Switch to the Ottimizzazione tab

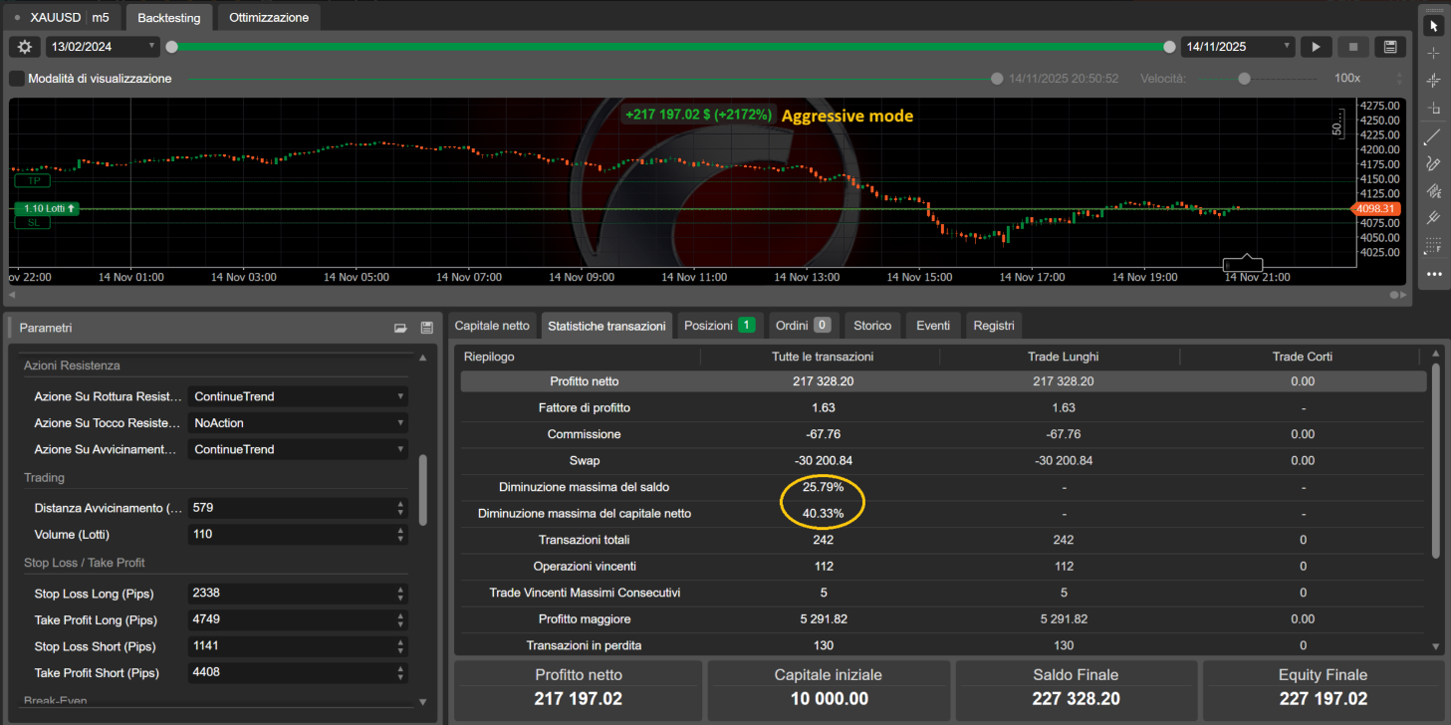pos(269,18)
